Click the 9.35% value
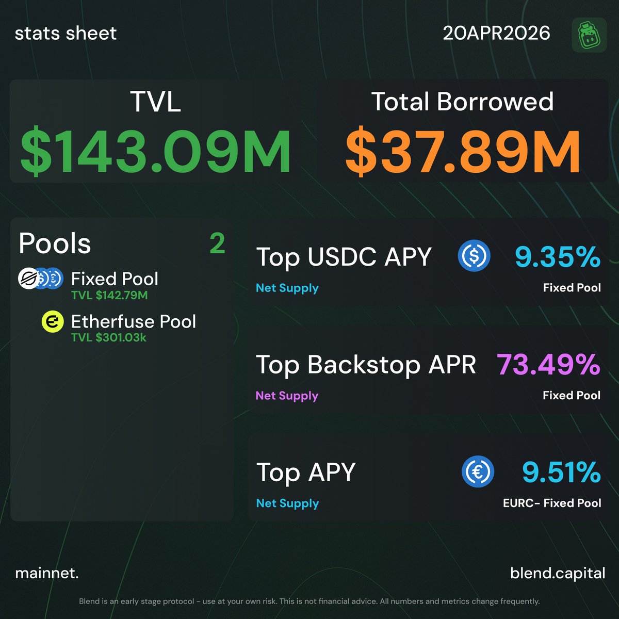619x619 pixels. point(558,256)
